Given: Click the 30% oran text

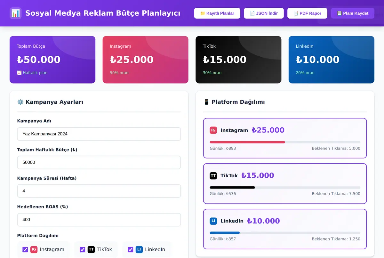Looking at the screenshot, I should 212,73.
